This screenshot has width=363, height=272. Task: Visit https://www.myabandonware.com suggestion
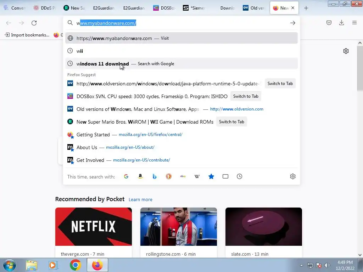(x=181, y=38)
